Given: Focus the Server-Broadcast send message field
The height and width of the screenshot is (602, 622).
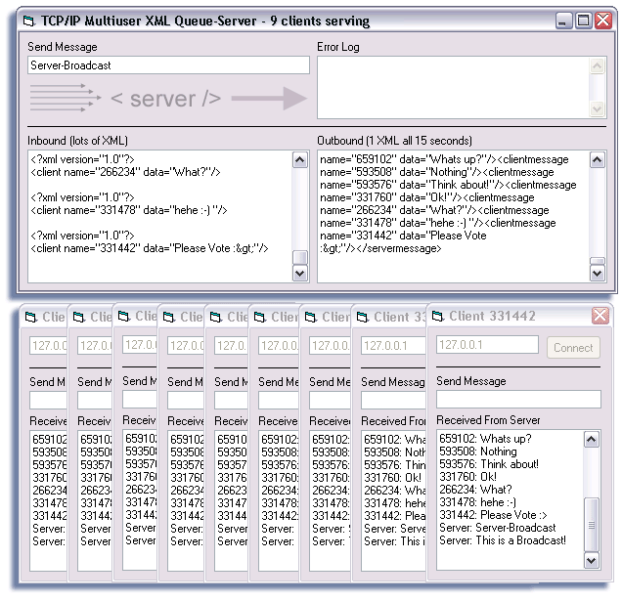Looking at the screenshot, I should [x=168, y=65].
